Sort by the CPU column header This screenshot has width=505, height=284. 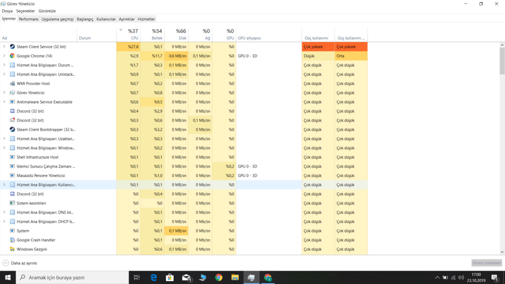[x=128, y=34]
